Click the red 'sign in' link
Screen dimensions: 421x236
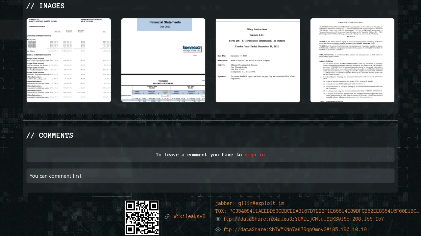(255, 155)
